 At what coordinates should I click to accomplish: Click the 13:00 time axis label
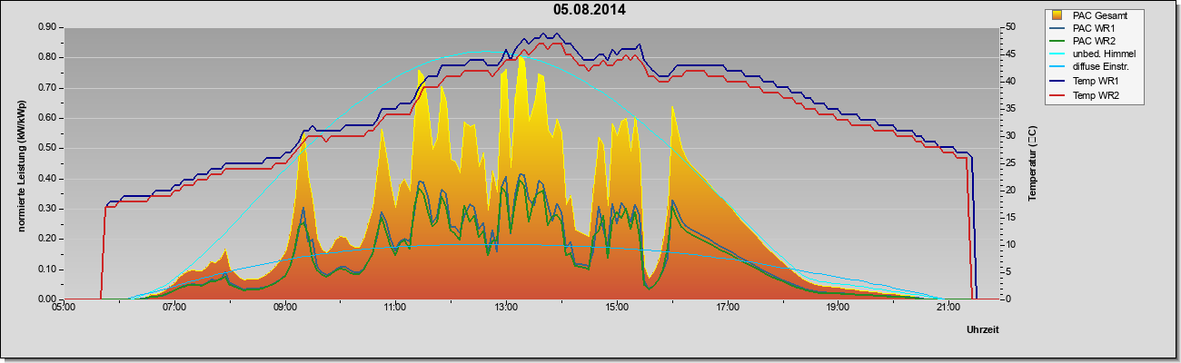[506, 308]
